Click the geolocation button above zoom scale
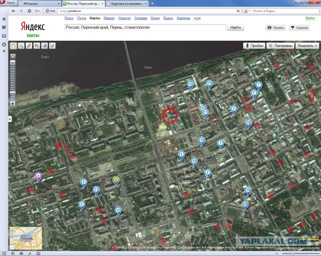Viewport: 321px width, 256px height. [x=13, y=56]
